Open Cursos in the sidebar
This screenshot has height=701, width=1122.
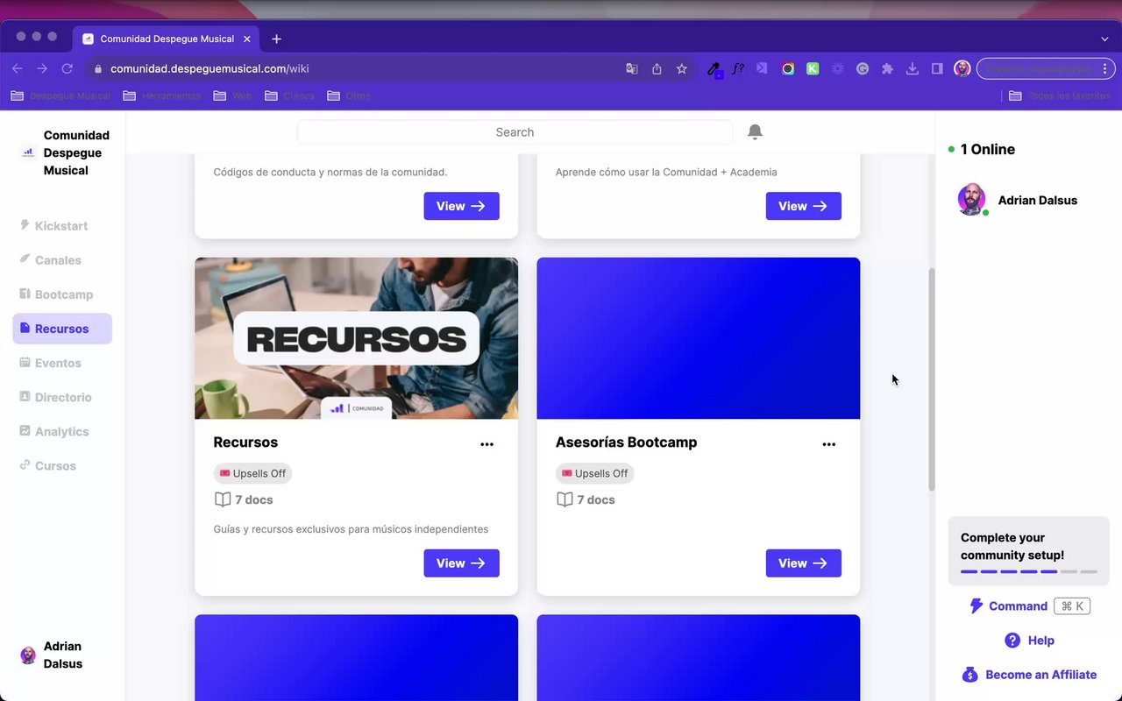(61, 465)
